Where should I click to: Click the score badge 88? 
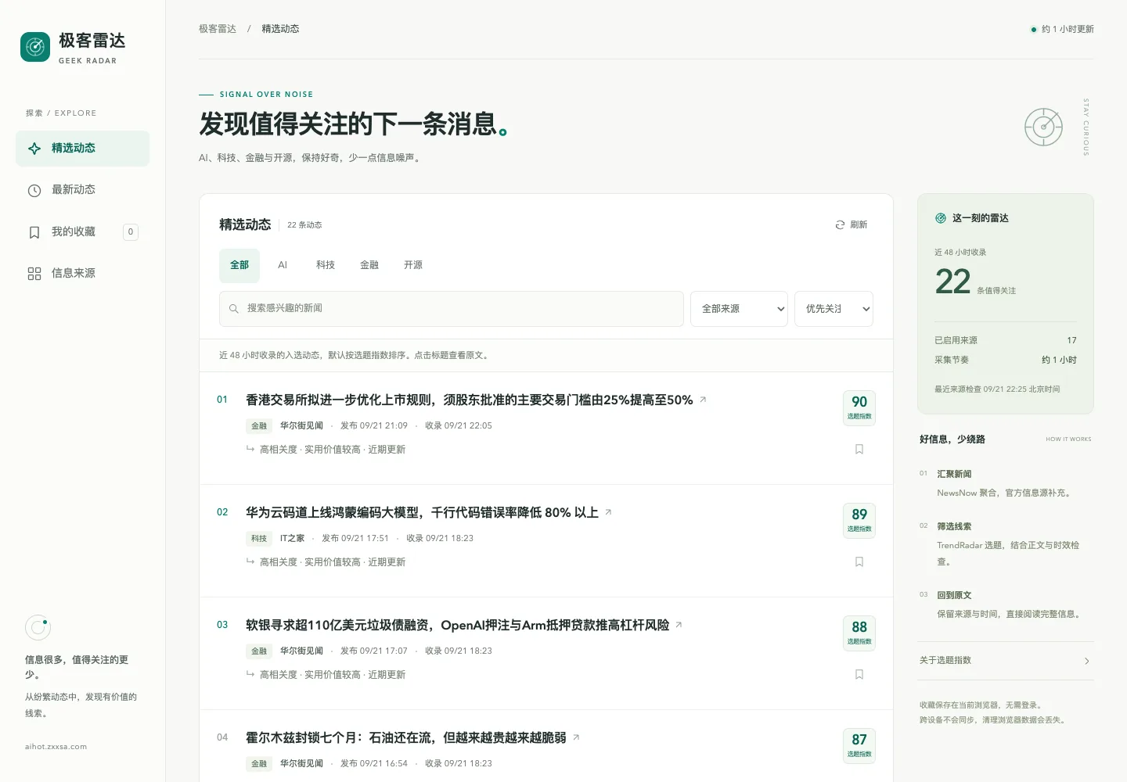tap(859, 633)
